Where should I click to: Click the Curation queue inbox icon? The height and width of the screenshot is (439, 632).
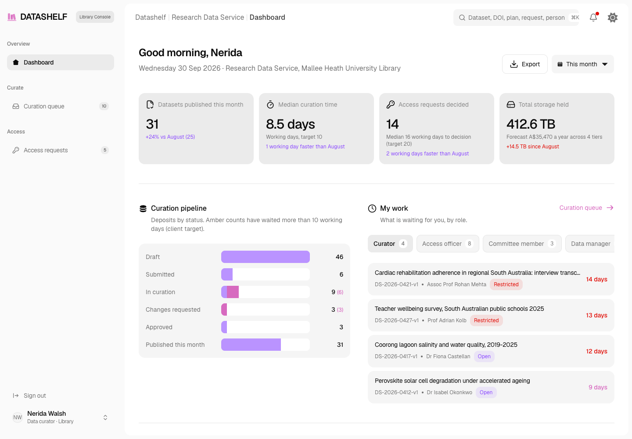(x=16, y=106)
